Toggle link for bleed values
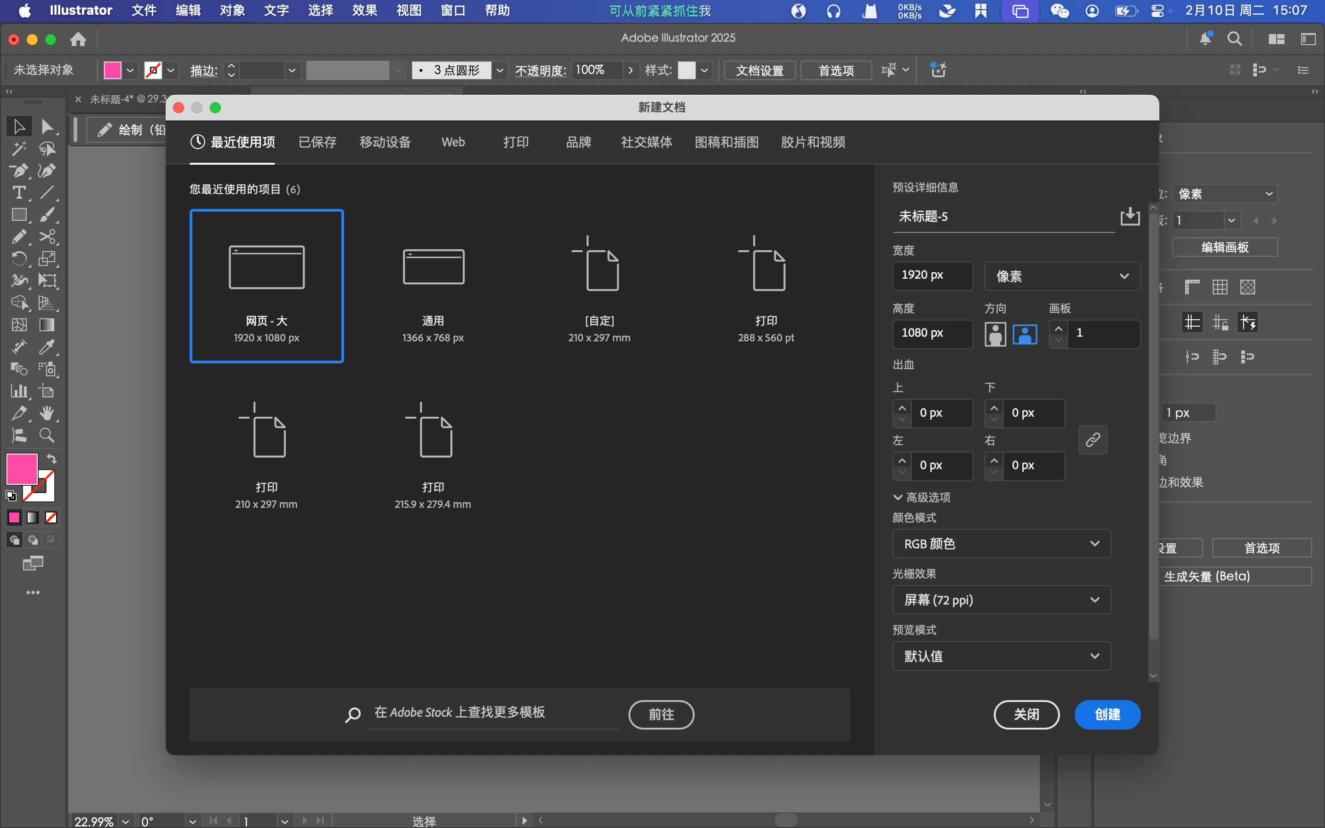 (1093, 439)
